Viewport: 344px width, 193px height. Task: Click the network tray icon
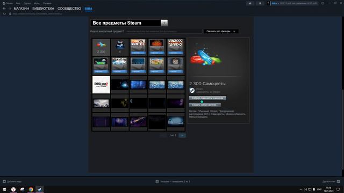pyautogui.click(x=310, y=189)
